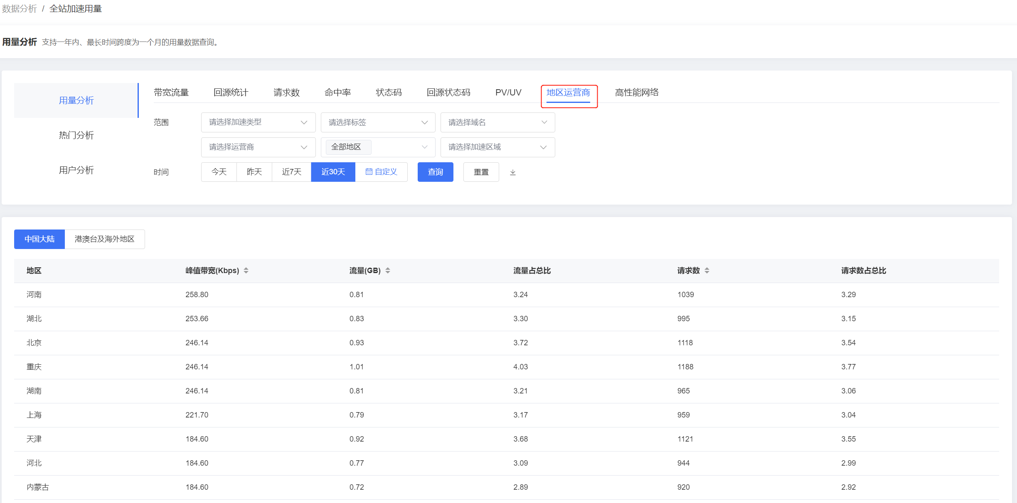Open 请选择标签 dropdown

[378, 122]
